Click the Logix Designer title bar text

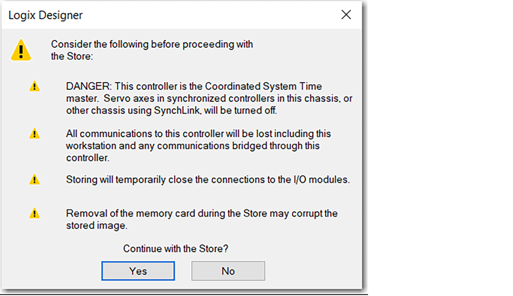click(x=46, y=15)
